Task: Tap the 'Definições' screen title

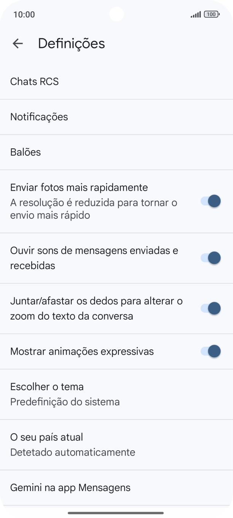Action: coord(71,43)
